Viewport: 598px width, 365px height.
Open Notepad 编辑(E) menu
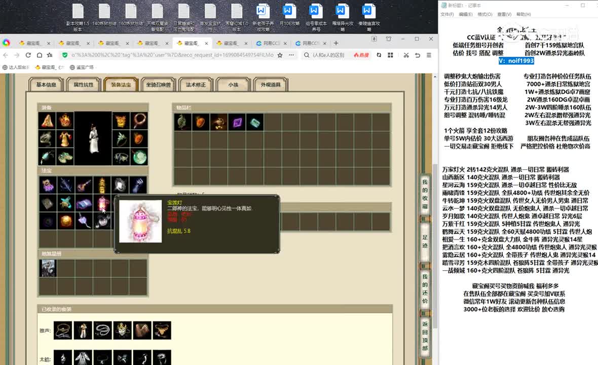465,14
